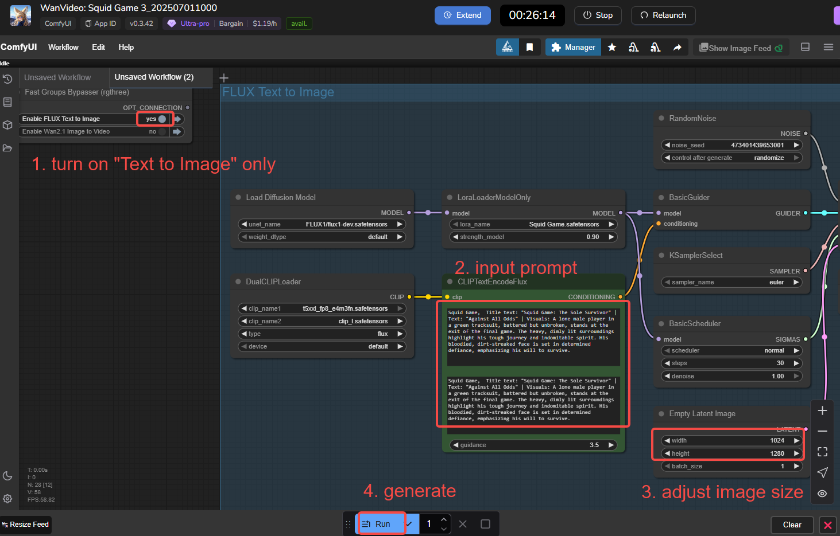This screenshot has width=840, height=536.
Task: Click the second vacuum free cache icon
Action: pyautogui.click(x=656, y=47)
